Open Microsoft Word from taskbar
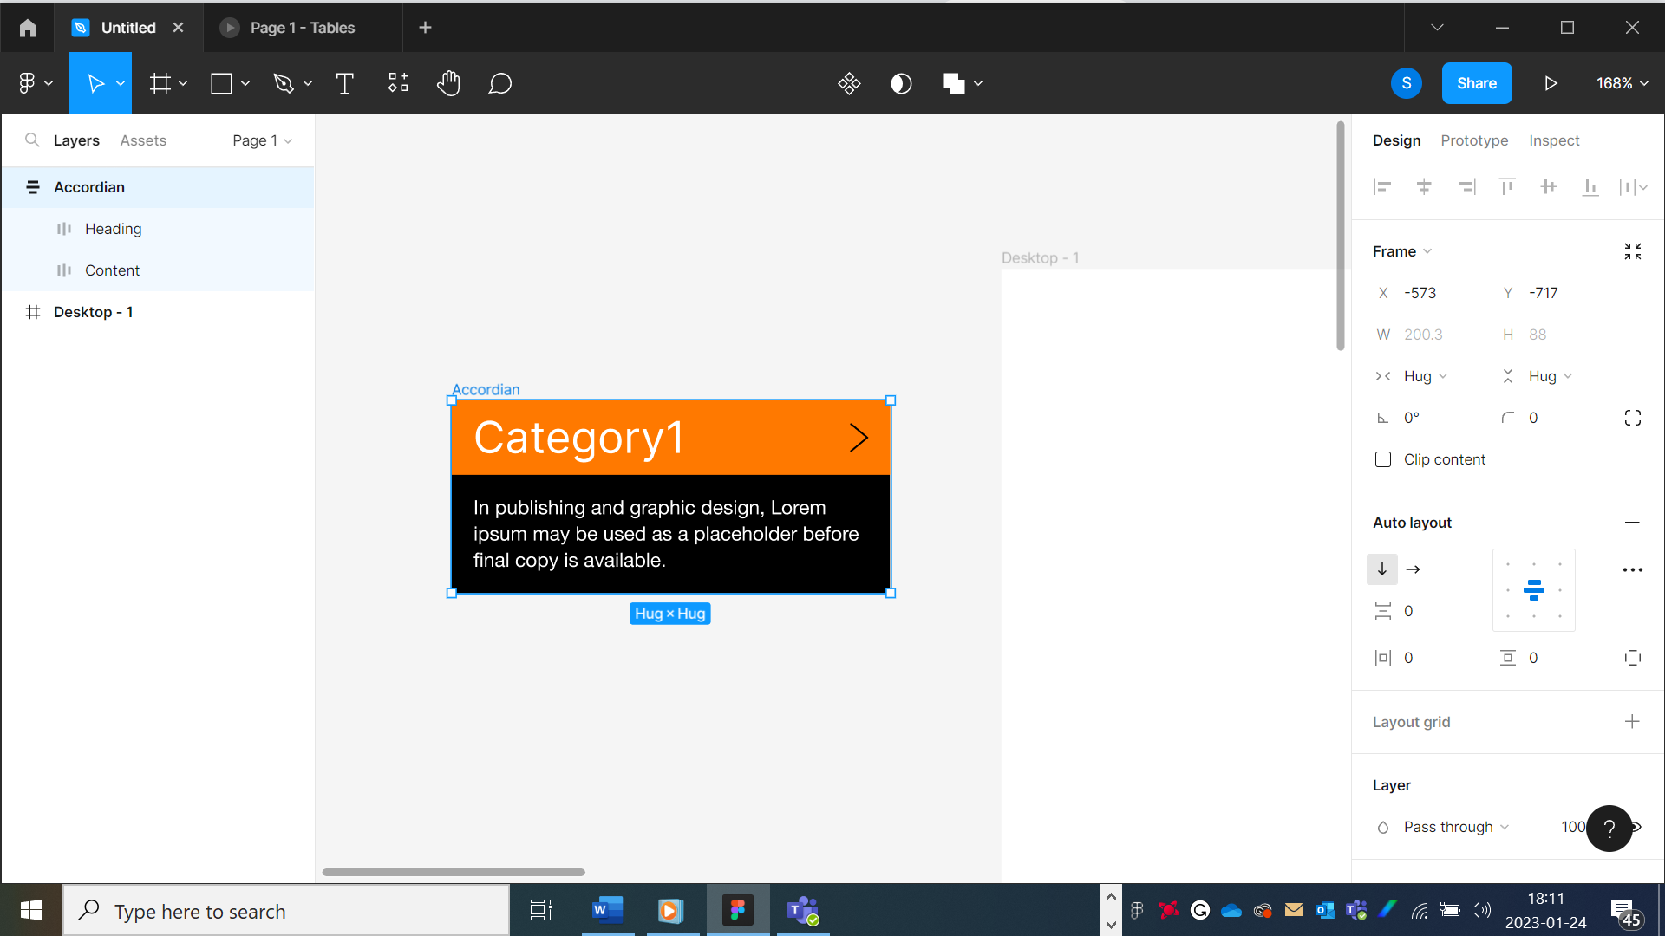This screenshot has width=1665, height=936. pos(608,910)
